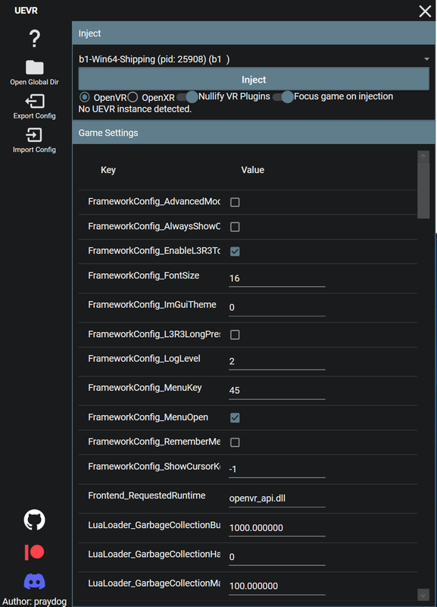
Task: Click the Export Config icon
Action: tap(34, 102)
